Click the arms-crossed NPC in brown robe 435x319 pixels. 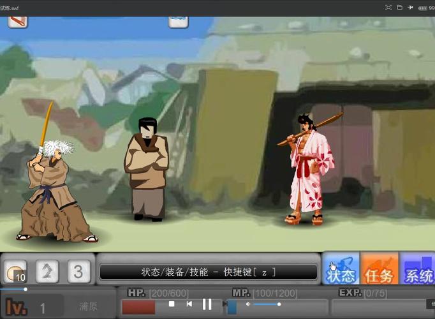[x=148, y=168]
